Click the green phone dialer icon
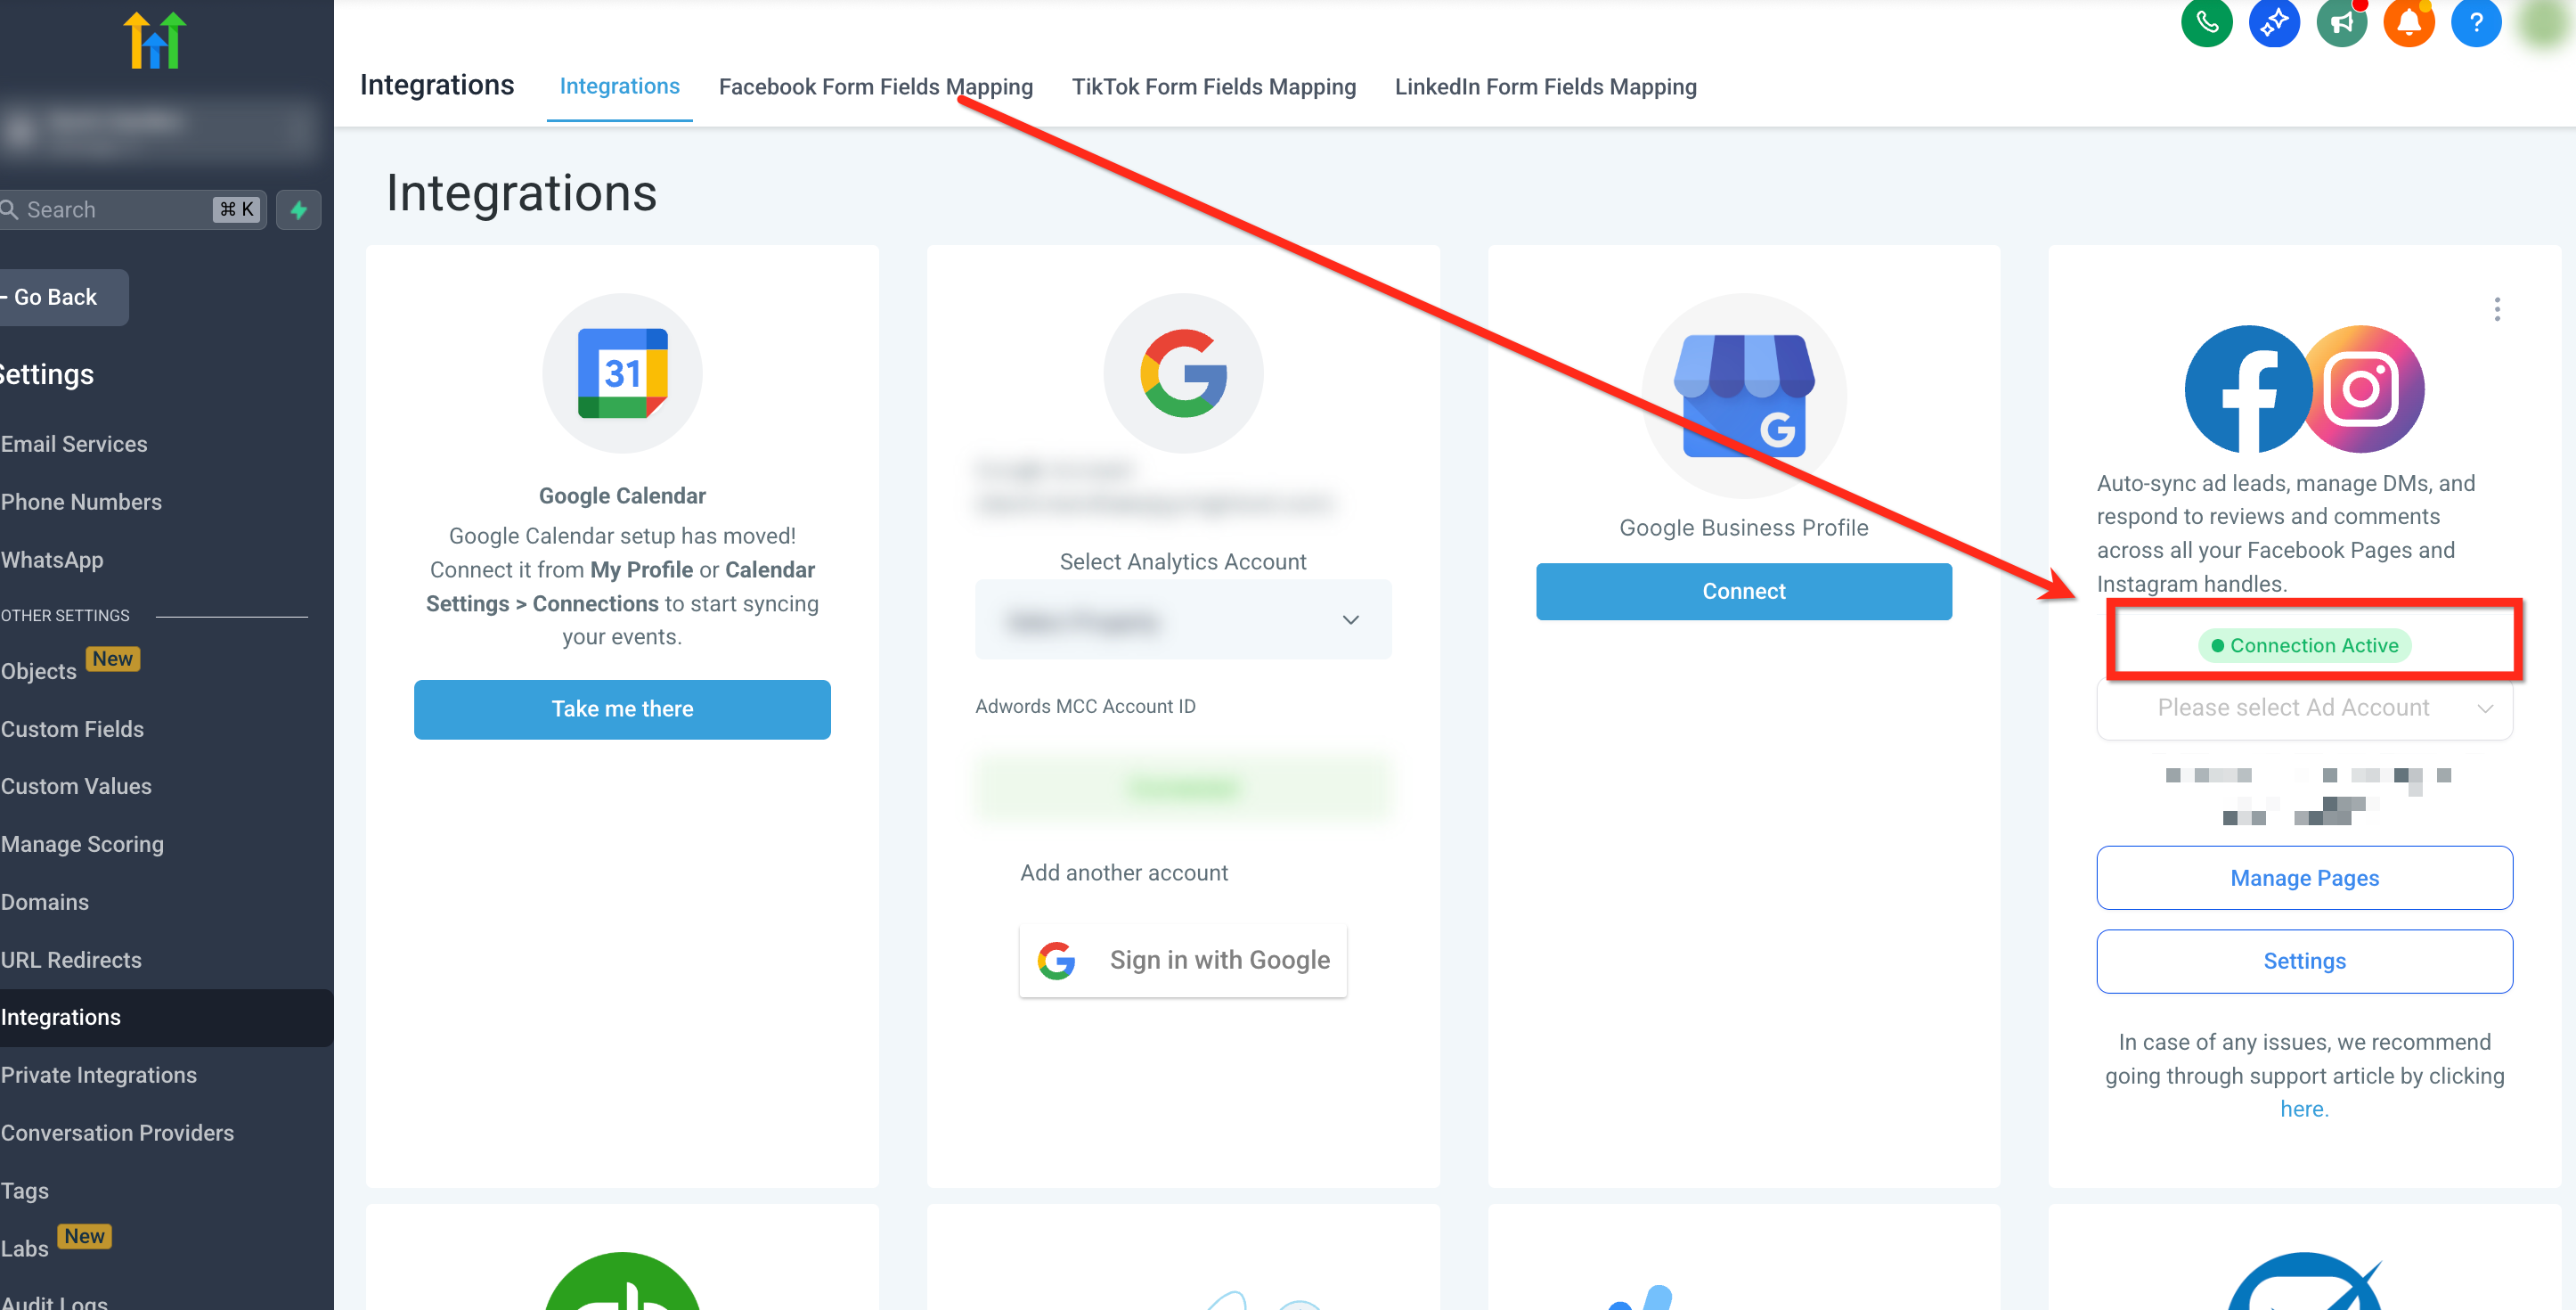The width and height of the screenshot is (2576, 1310). (2206, 22)
